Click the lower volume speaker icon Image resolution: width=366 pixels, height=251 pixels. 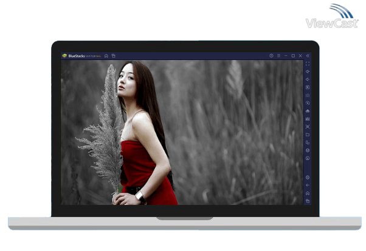308,79
